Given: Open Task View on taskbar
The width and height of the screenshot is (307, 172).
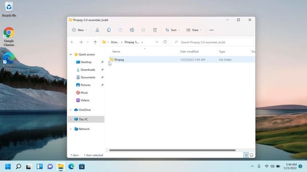Looking at the screenshot, I should [x=29, y=167].
